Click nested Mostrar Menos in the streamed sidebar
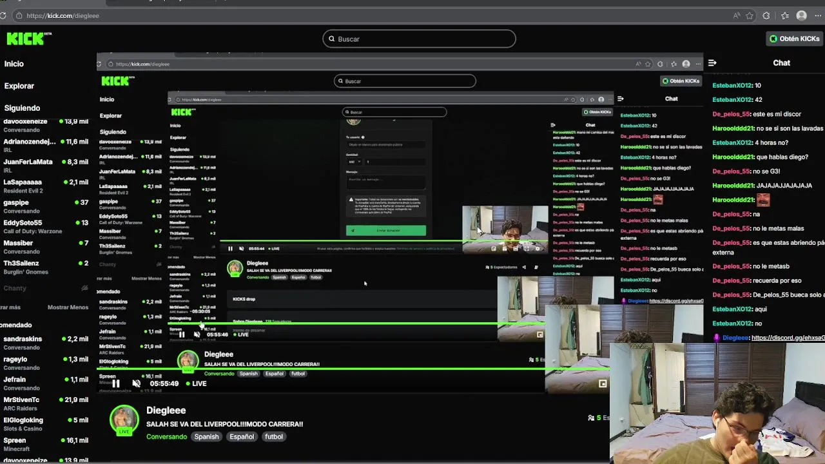Viewport: 825px width, 464px height. click(146, 278)
